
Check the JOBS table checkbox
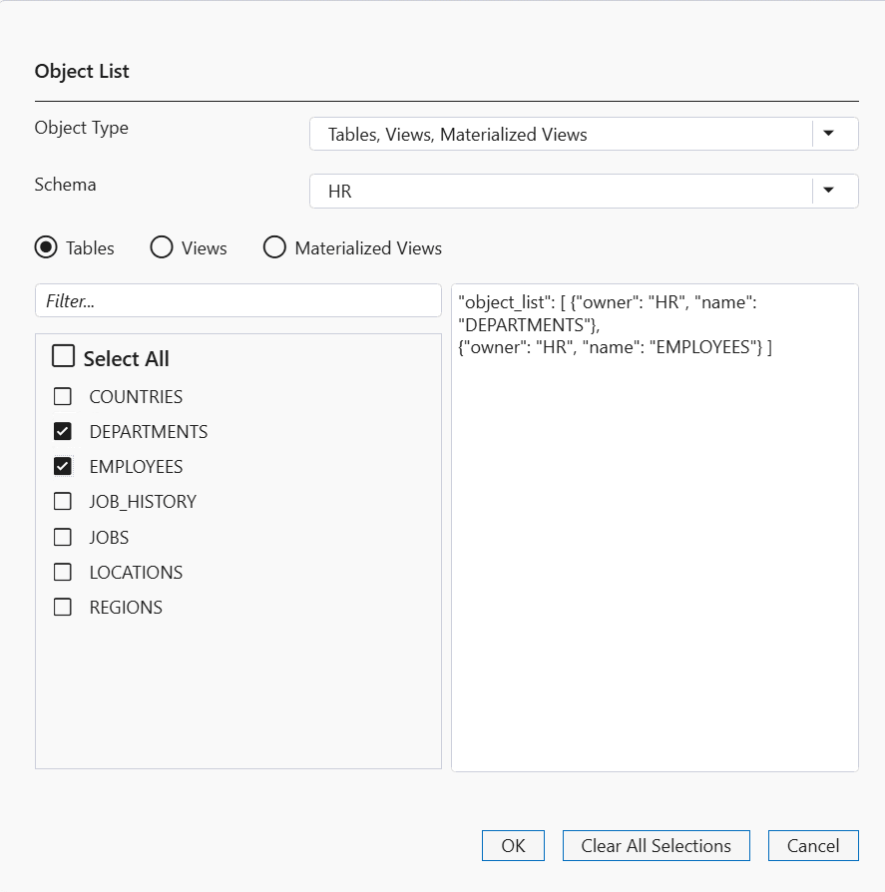(x=63, y=537)
